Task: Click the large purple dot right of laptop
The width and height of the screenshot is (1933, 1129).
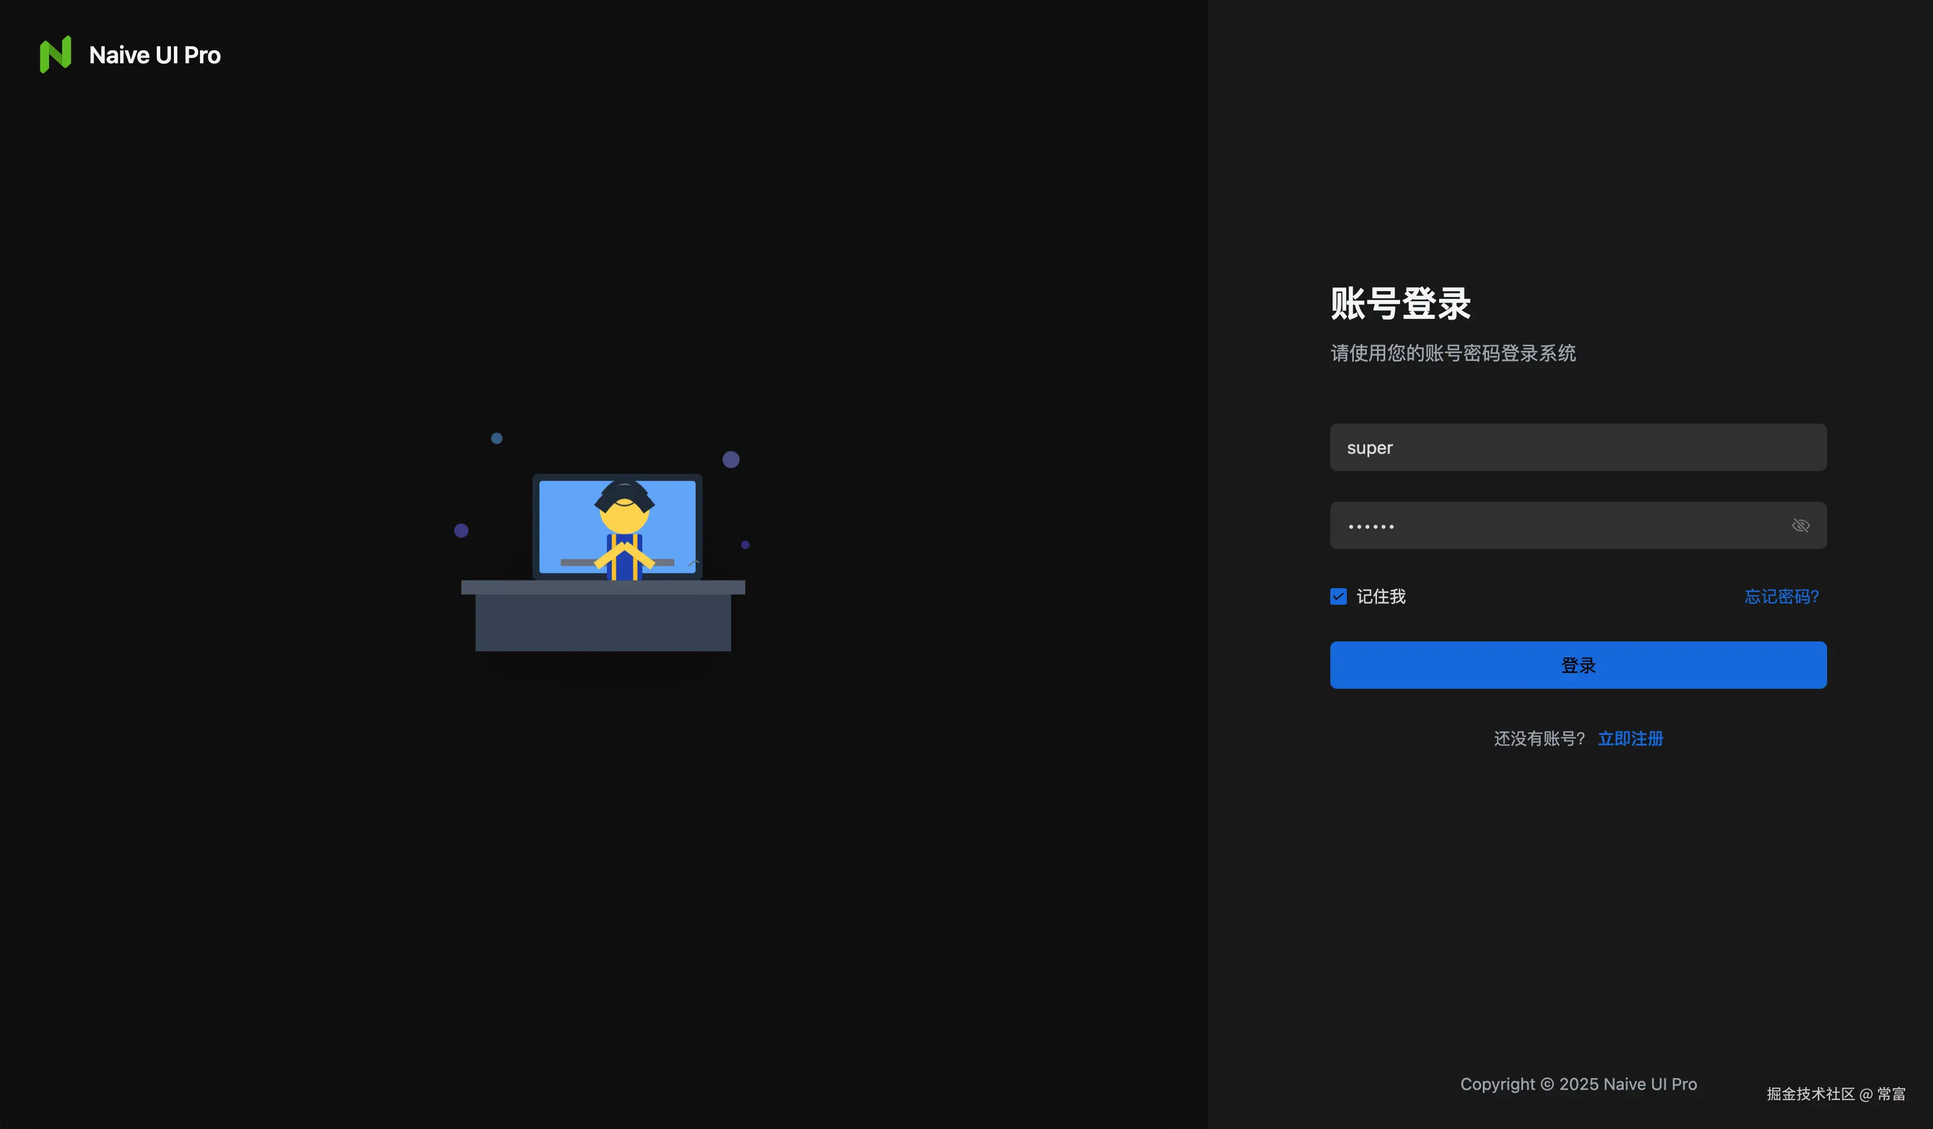Action: [730, 460]
